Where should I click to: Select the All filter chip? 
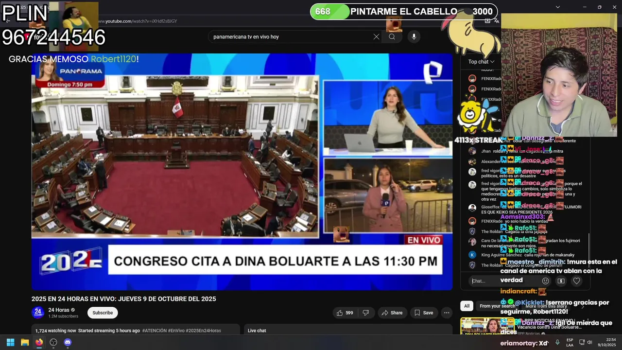pyautogui.click(x=466, y=306)
